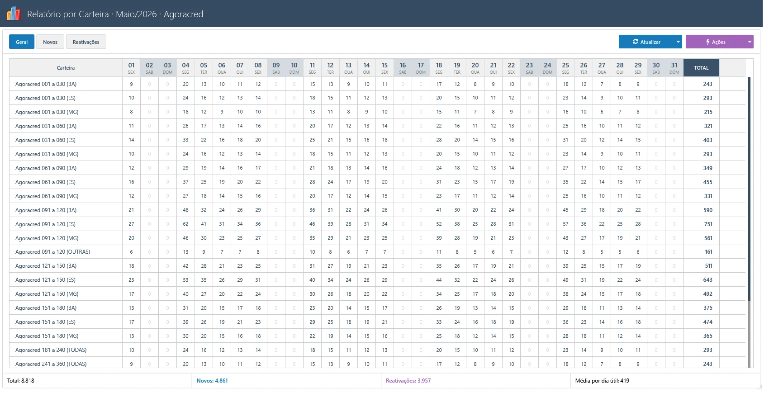This screenshot has height=407, width=769.
Task: Click the day 01 SEX column header
Action: tap(131, 68)
